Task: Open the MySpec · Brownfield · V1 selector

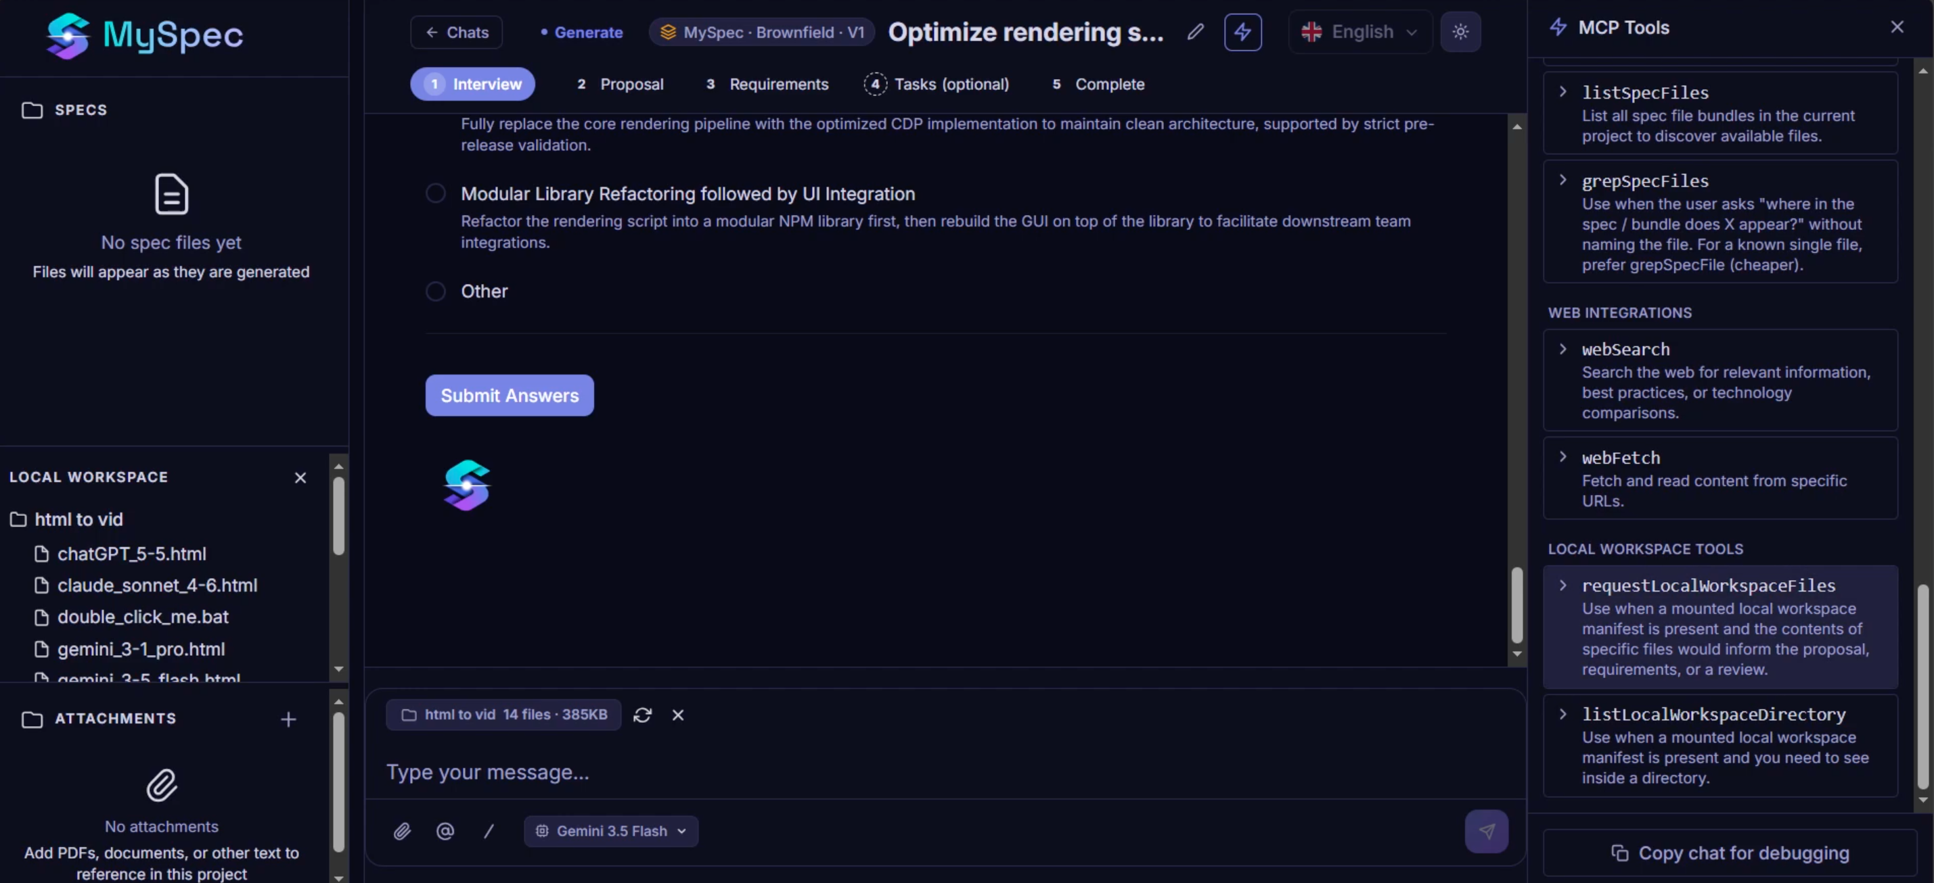Action: point(762,32)
